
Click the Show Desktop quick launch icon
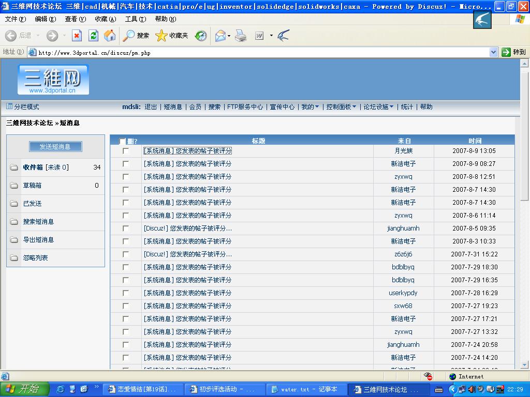coord(72,389)
